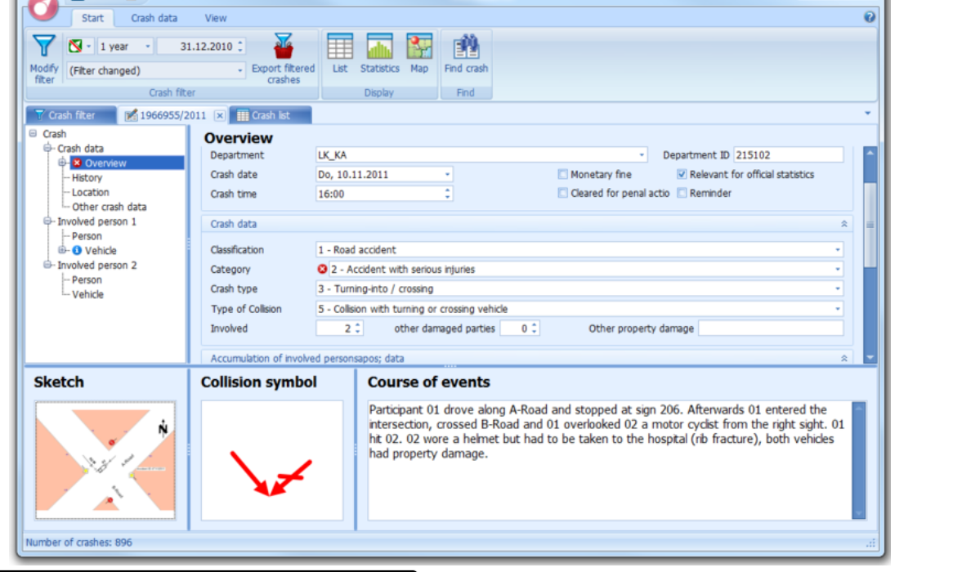Show the crash List view
This screenshot has width=962, height=572.
pyautogui.click(x=340, y=47)
